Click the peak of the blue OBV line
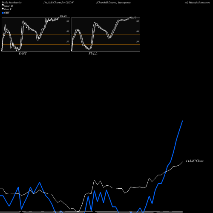Image resolution: width=213 pixels, height=213 pixels. (182, 121)
